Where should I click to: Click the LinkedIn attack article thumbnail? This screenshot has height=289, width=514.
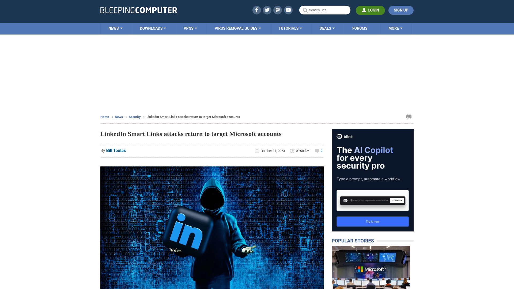tap(212, 228)
